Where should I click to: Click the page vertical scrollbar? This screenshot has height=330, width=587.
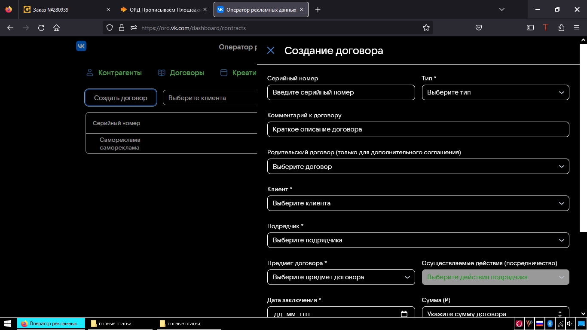(583, 137)
